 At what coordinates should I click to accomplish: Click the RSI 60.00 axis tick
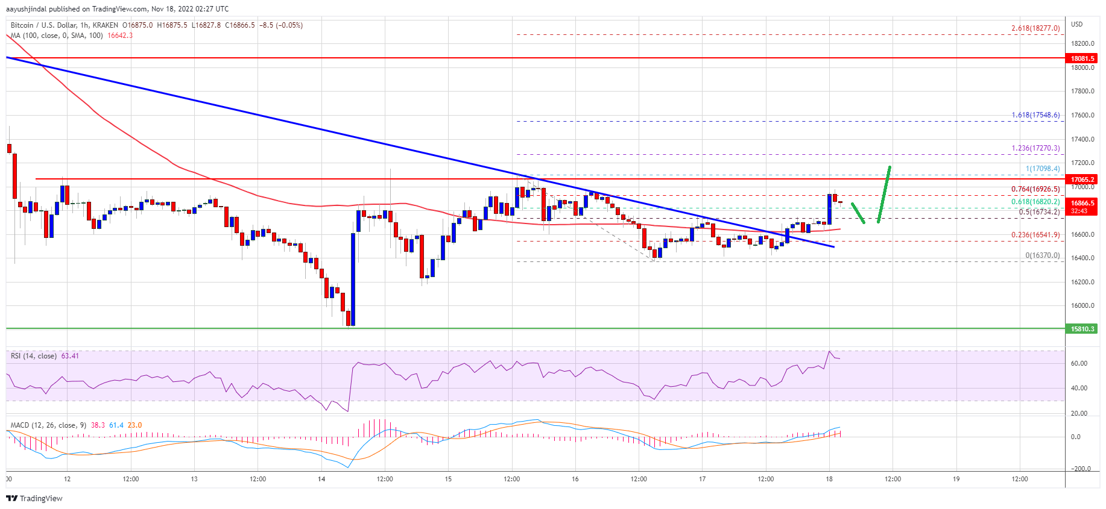pyautogui.click(x=1079, y=363)
